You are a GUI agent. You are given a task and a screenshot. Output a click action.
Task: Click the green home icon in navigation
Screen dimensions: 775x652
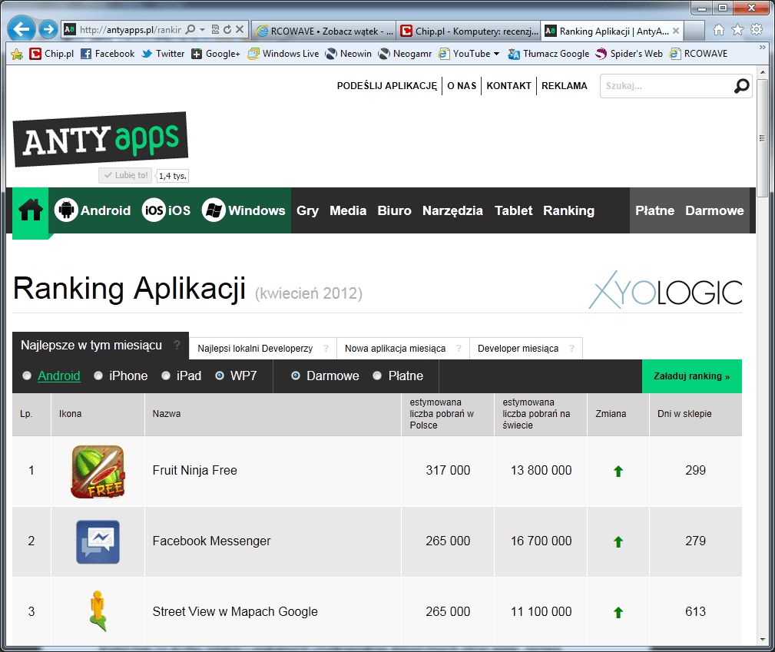pyautogui.click(x=31, y=210)
